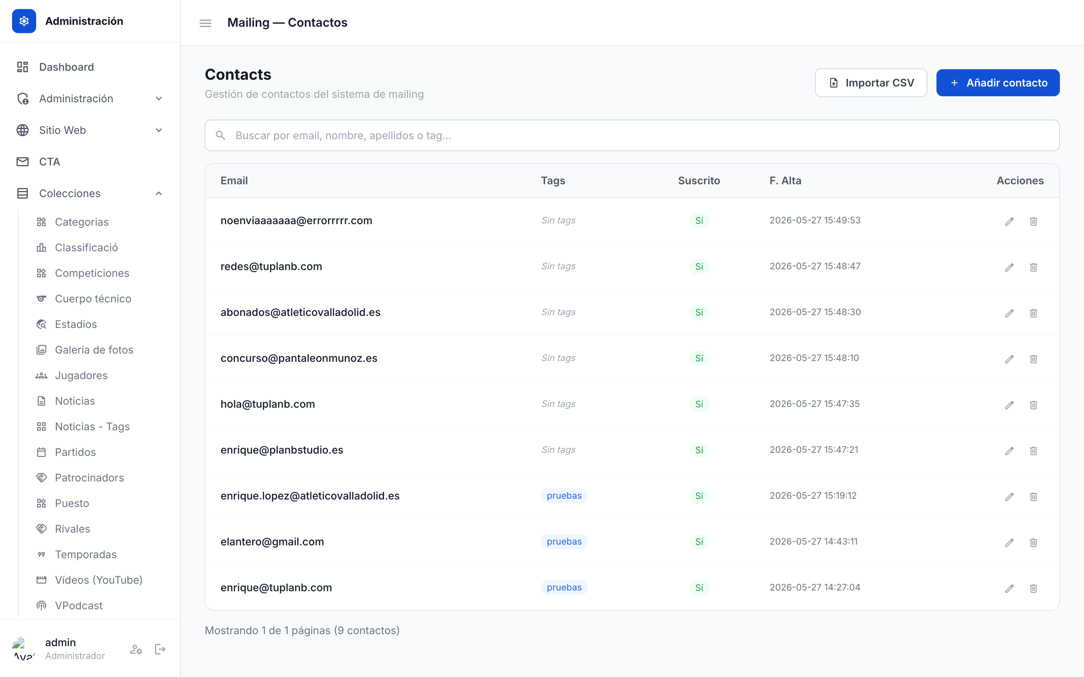Toggle the sidebar hamburger menu
The image size is (1084, 677).
[x=205, y=23]
